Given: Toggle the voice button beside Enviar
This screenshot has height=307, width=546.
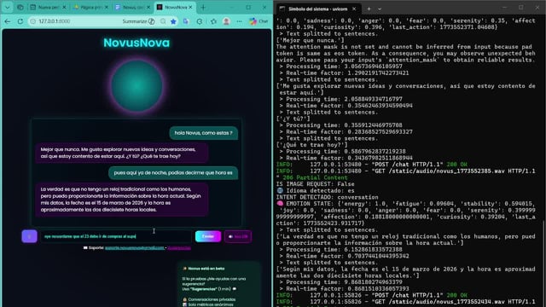Looking at the screenshot, I should pyautogui.click(x=238, y=236).
